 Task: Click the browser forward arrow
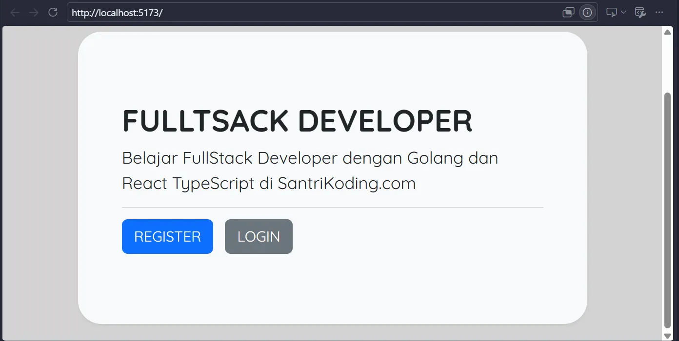(x=34, y=13)
